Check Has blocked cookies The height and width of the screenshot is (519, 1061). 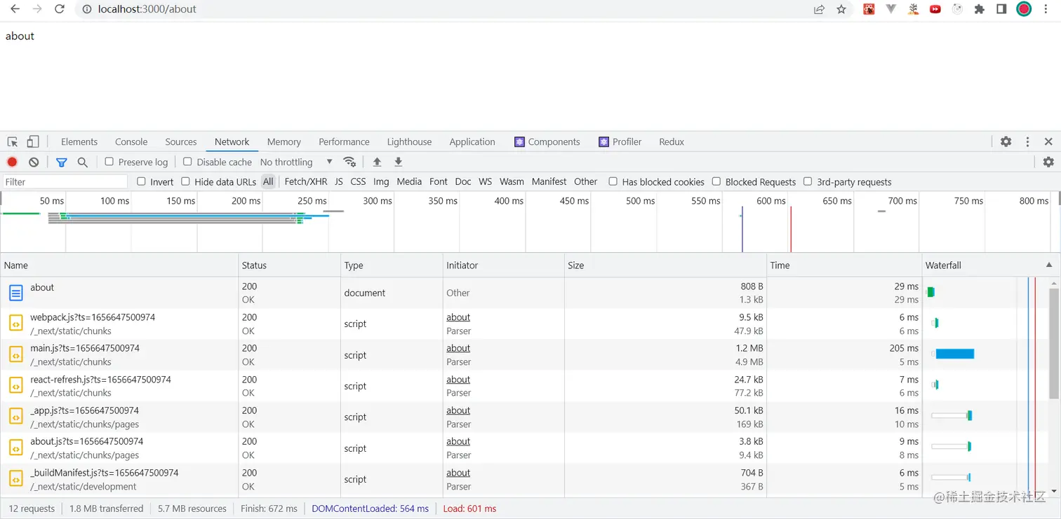613,181
